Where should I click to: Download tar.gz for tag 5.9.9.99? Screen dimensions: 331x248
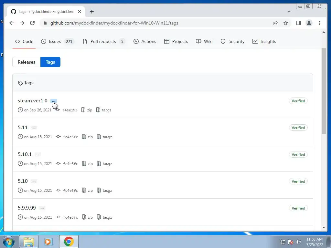104,217
